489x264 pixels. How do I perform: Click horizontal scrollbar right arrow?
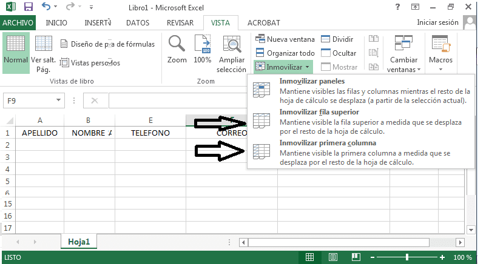click(460, 242)
